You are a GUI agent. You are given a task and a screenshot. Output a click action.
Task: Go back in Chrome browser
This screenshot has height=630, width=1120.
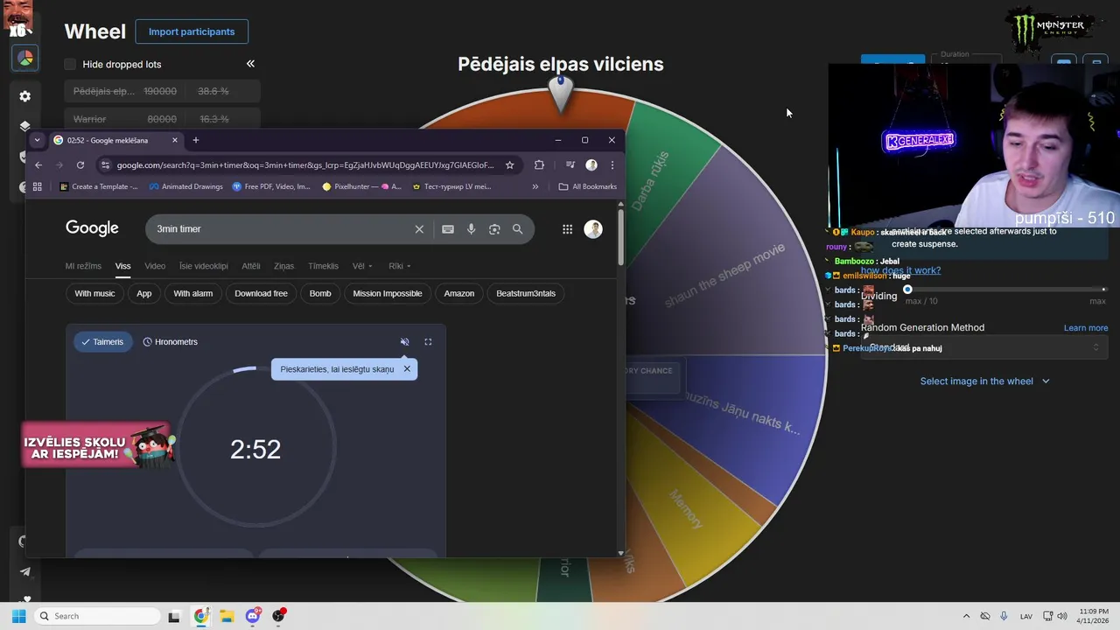pyautogui.click(x=38, y=164)
